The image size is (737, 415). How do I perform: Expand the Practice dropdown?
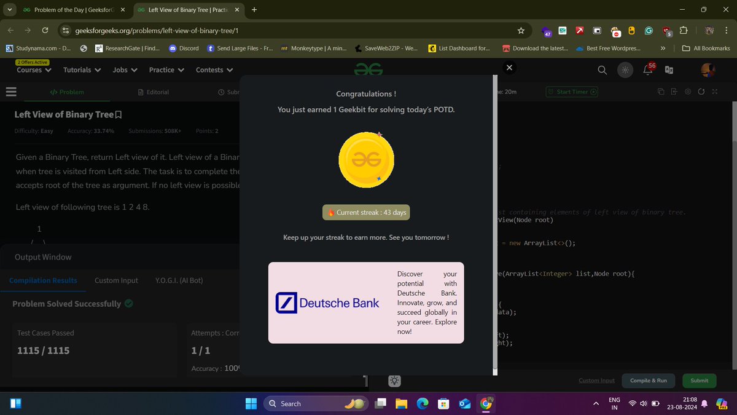(166, 70)
